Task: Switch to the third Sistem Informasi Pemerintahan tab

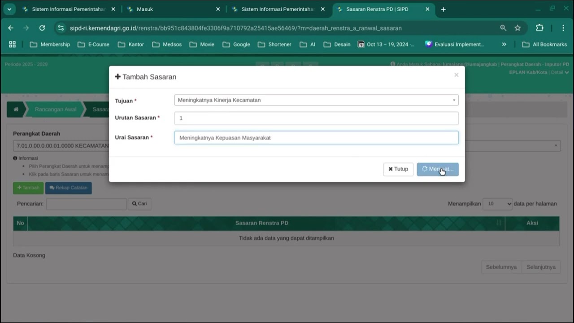Action: [x=278, y=9]
